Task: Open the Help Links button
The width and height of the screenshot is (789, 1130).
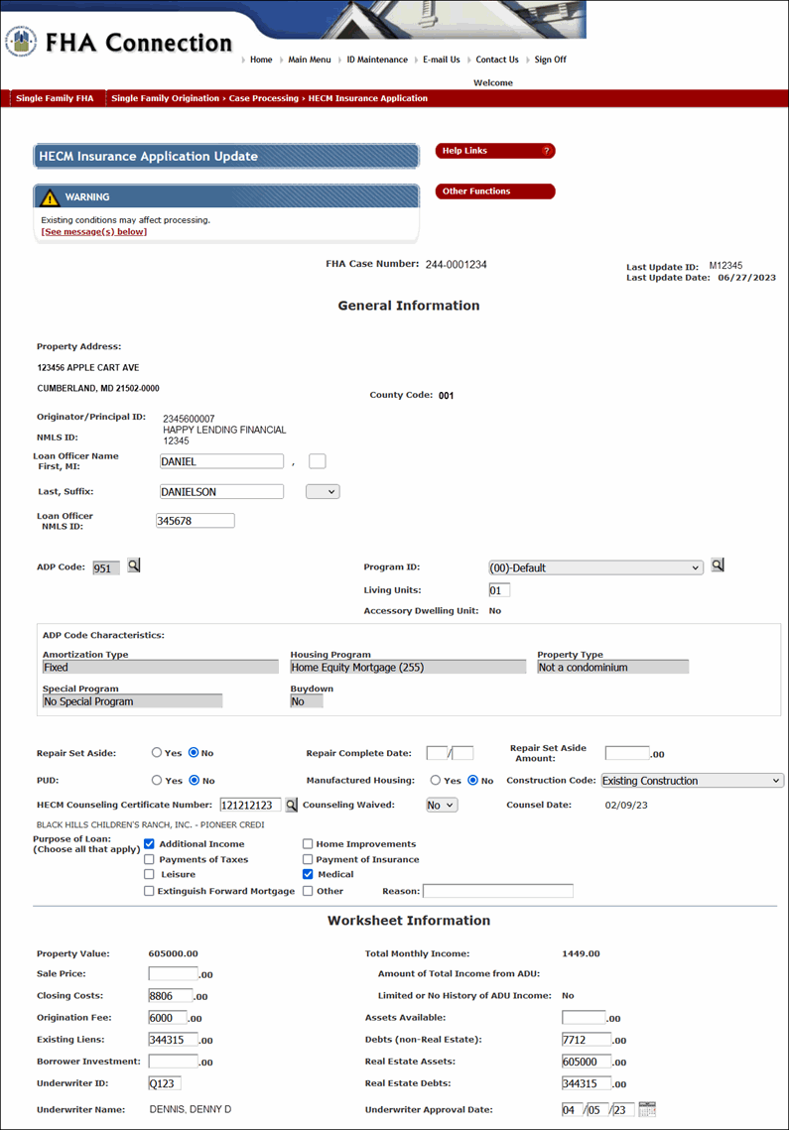Action: click(x=495, y=151)
